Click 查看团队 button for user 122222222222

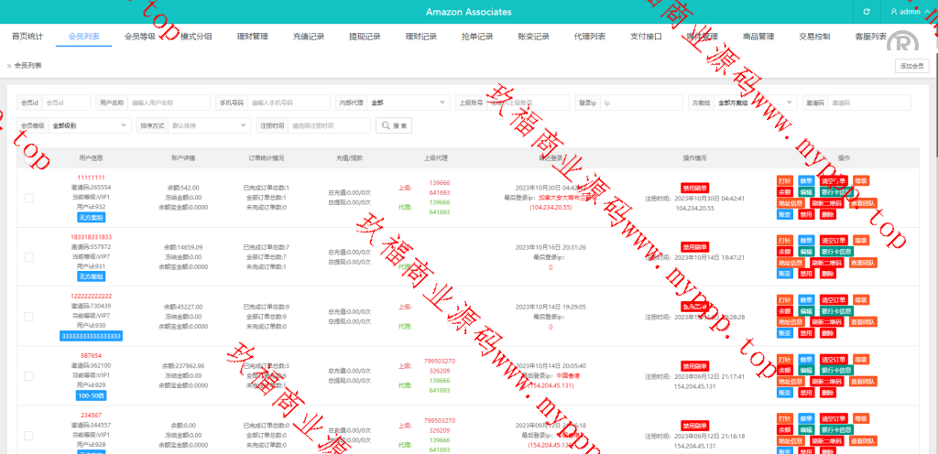[x=863, y=322]
